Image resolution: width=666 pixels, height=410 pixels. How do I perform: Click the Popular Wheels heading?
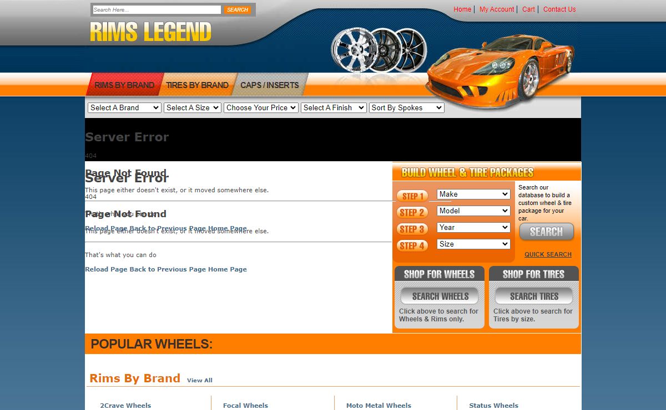coord(152,344)
